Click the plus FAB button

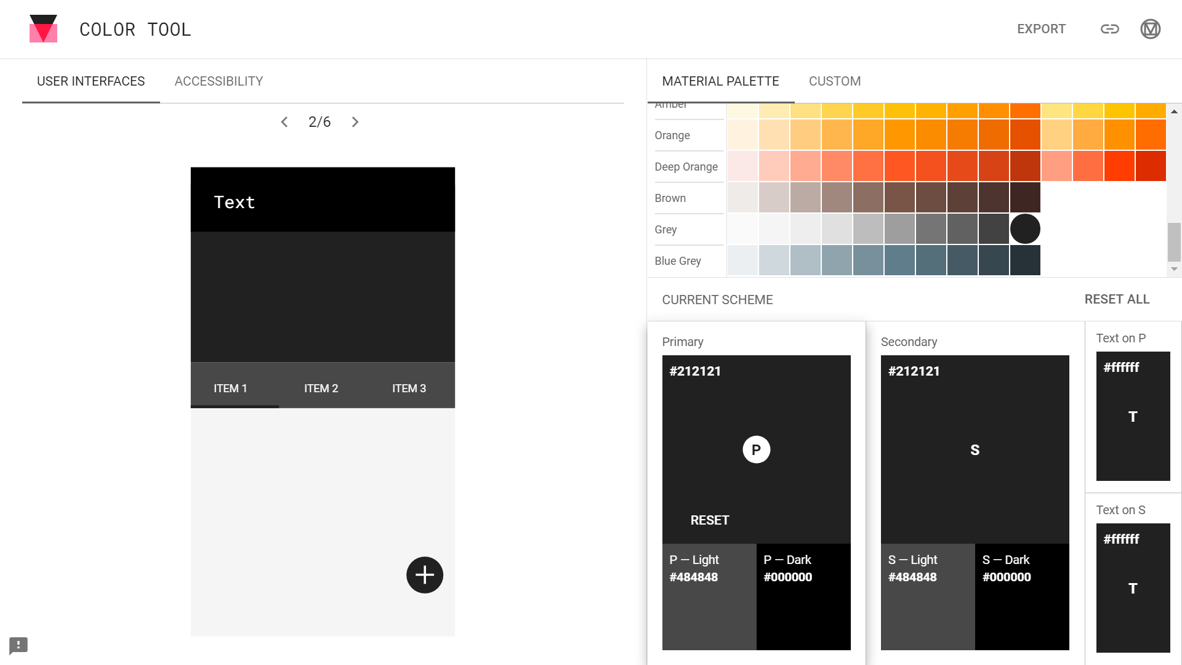424,575
